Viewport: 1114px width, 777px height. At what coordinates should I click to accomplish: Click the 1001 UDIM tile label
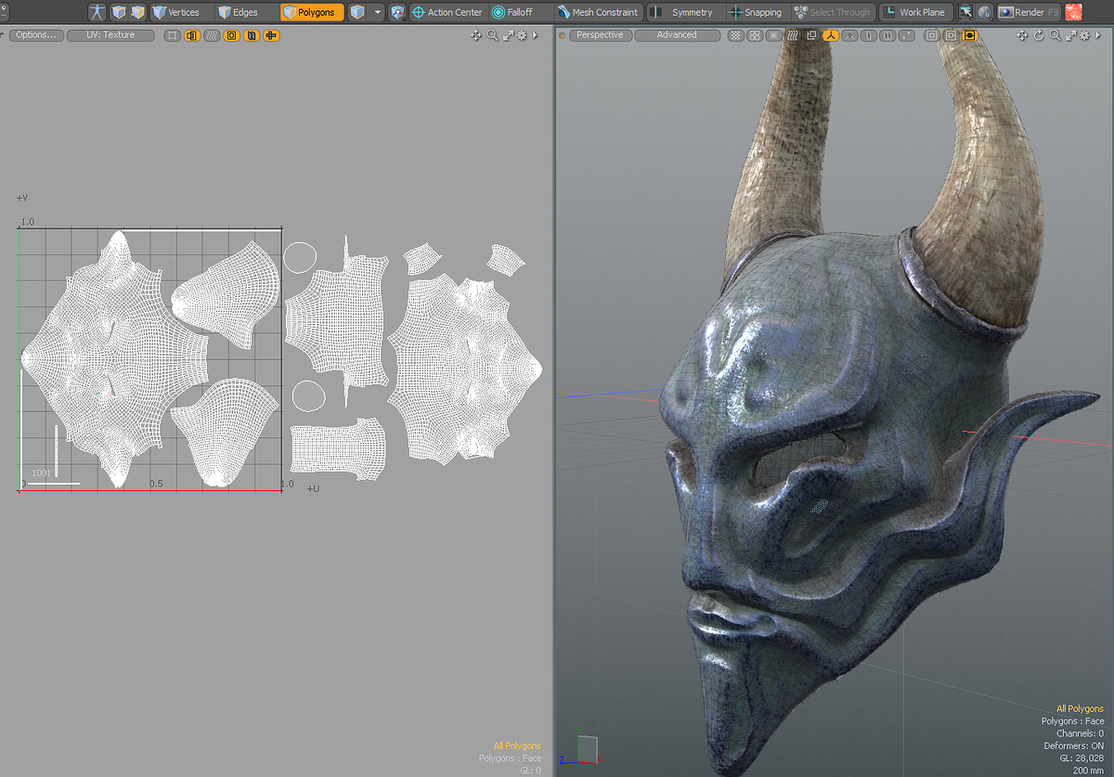tap(42, 473)
